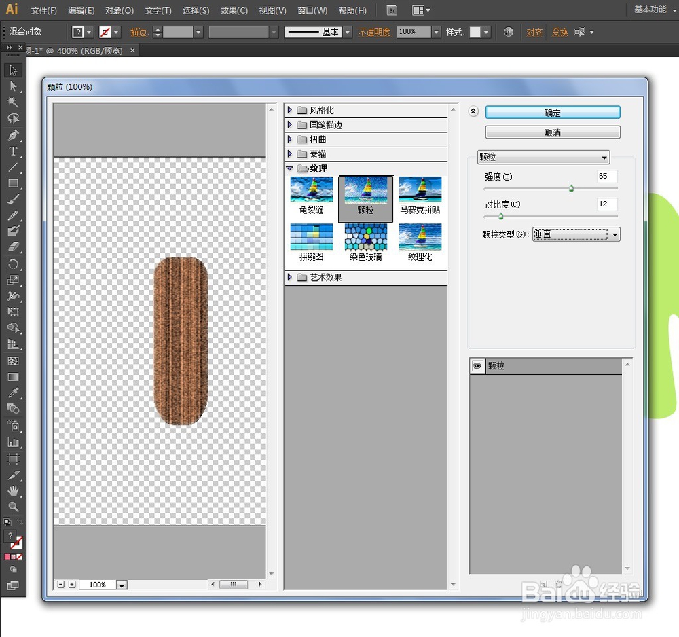Select the Direct Selection tool
679x637 pixels.
point(13,86)
